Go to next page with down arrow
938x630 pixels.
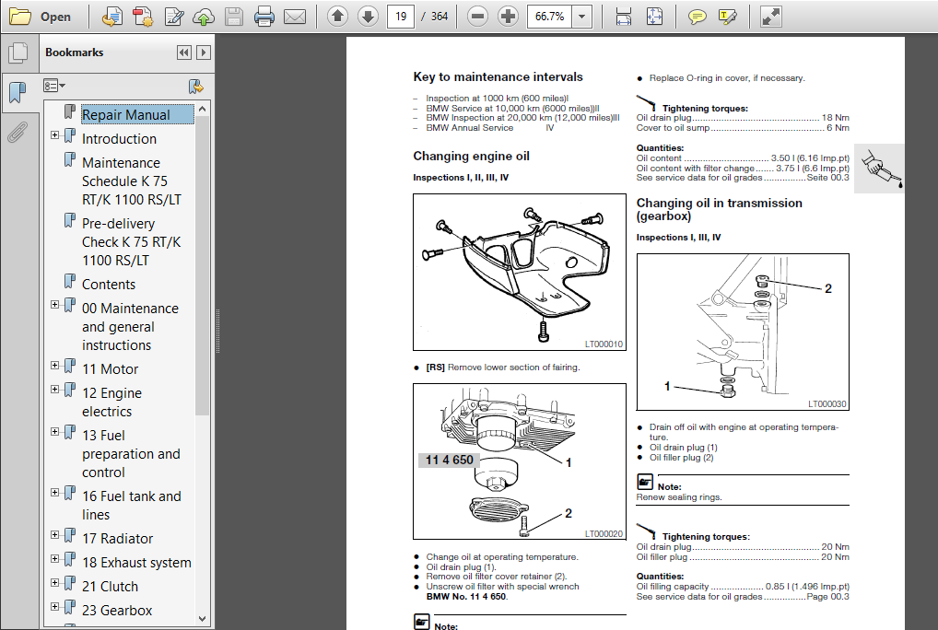coord(368,17)
